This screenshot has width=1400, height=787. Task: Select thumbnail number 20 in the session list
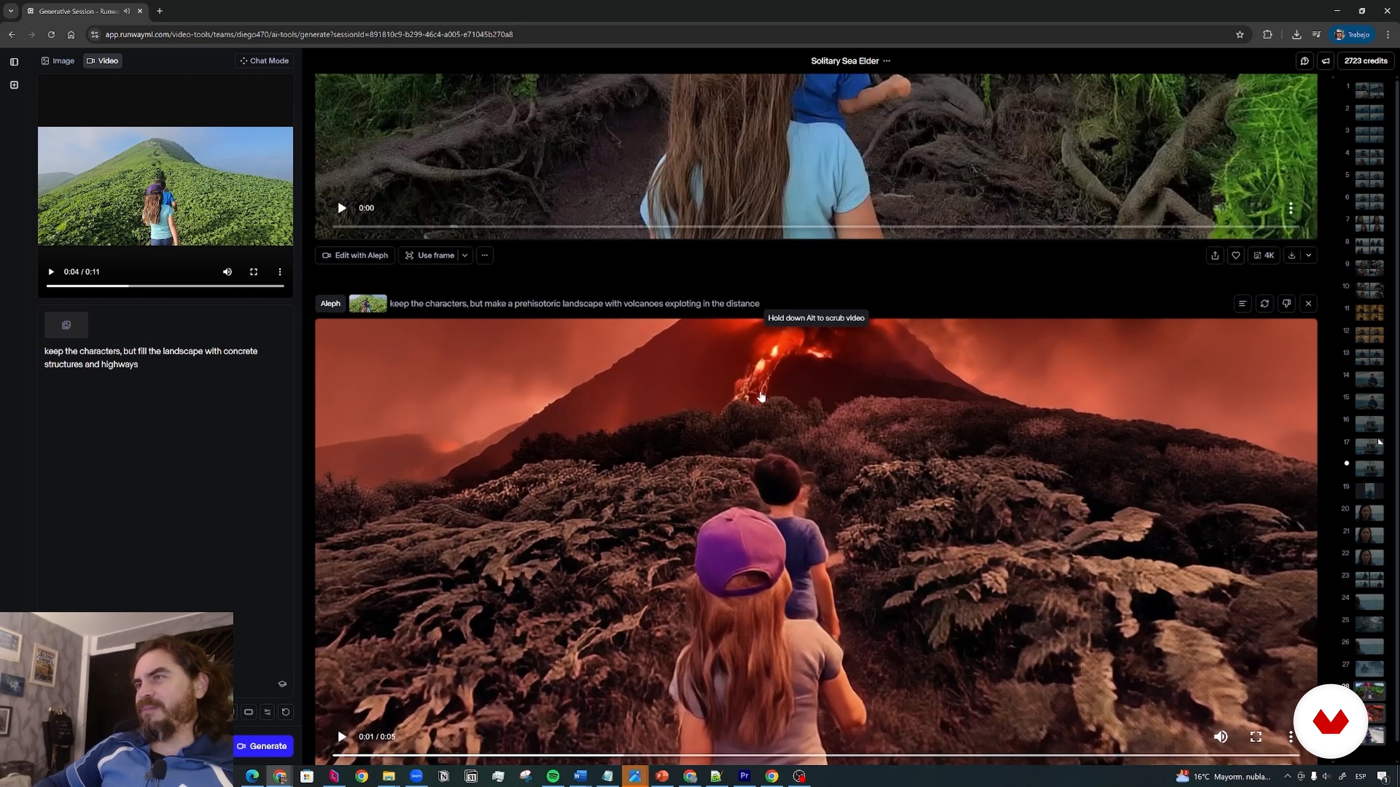(x=1369, y=513)
